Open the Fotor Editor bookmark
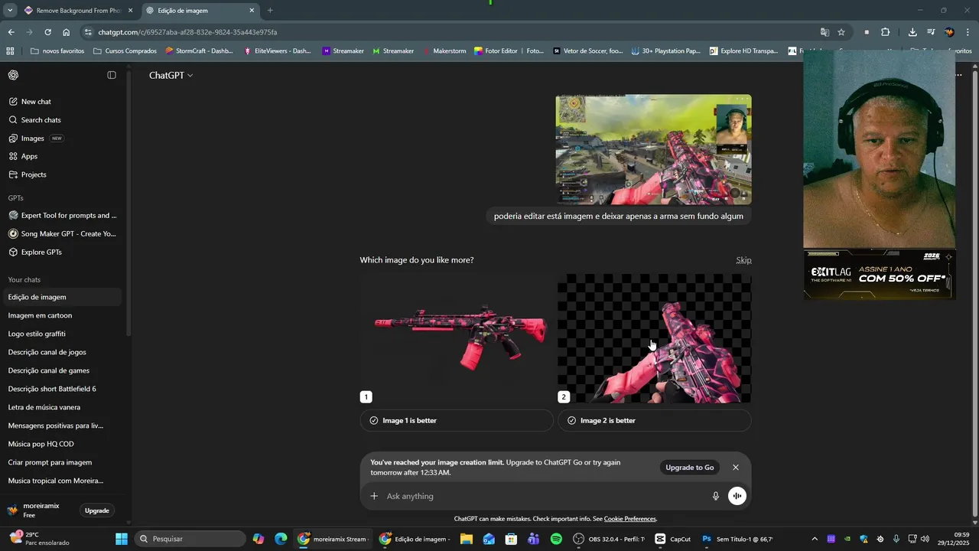 click(x=509, y=51)
